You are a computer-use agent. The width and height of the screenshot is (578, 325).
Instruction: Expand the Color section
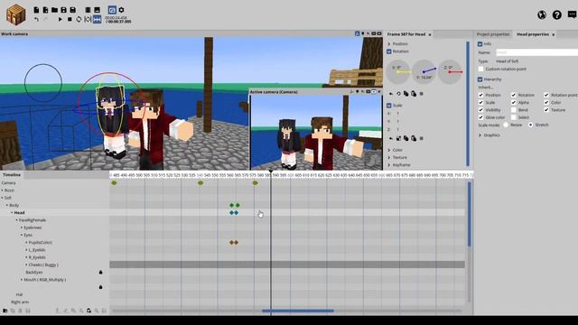point(389,150)
